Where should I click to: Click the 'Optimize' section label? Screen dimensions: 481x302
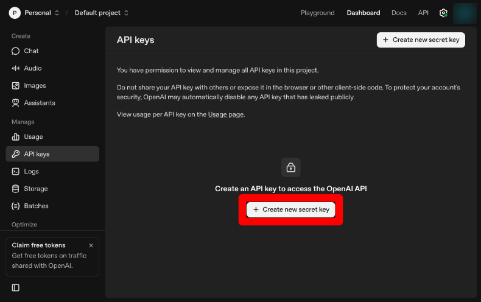24,225
